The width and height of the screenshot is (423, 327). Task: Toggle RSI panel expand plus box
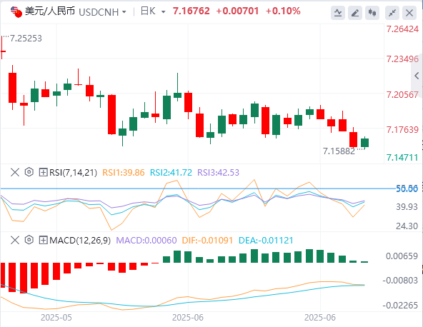43,172
